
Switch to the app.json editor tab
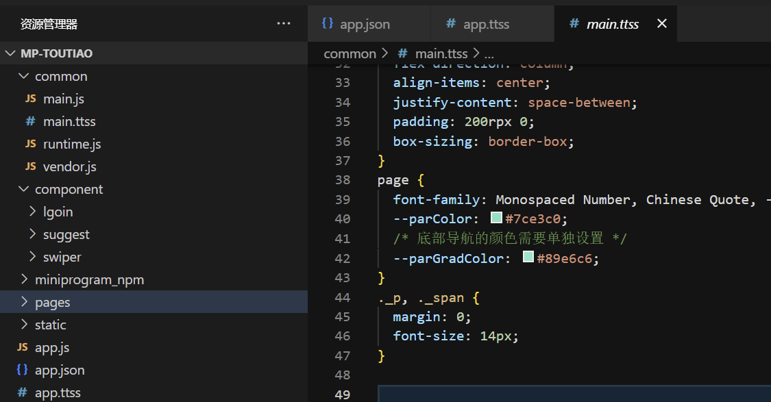[364, 24]
